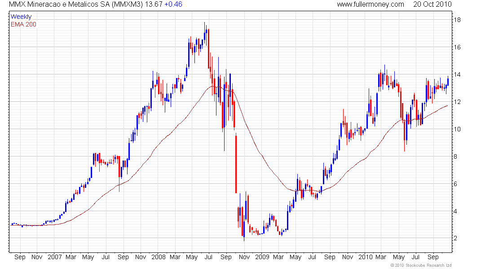Click the 2009 year label on time axis
The width and height of the screenshot is (494, 269).
[262, 257]
